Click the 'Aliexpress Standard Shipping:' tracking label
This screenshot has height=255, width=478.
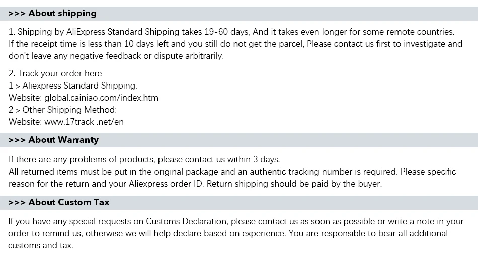[79, 86]
